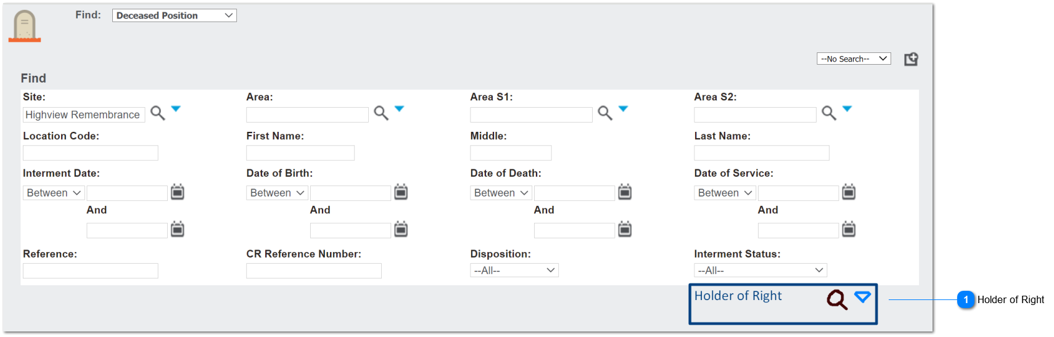
Task: Open the '--No Search--' saved search dropdown
Action: click(x=854, y=59)
